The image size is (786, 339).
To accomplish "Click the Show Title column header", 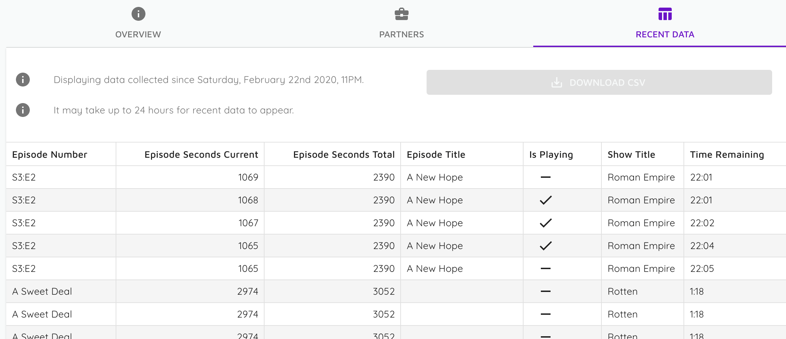I will tap(631, 154).
